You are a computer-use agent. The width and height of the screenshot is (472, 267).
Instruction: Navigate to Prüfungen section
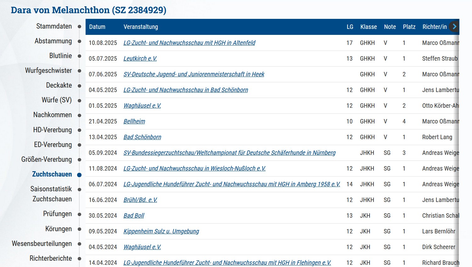57,214
